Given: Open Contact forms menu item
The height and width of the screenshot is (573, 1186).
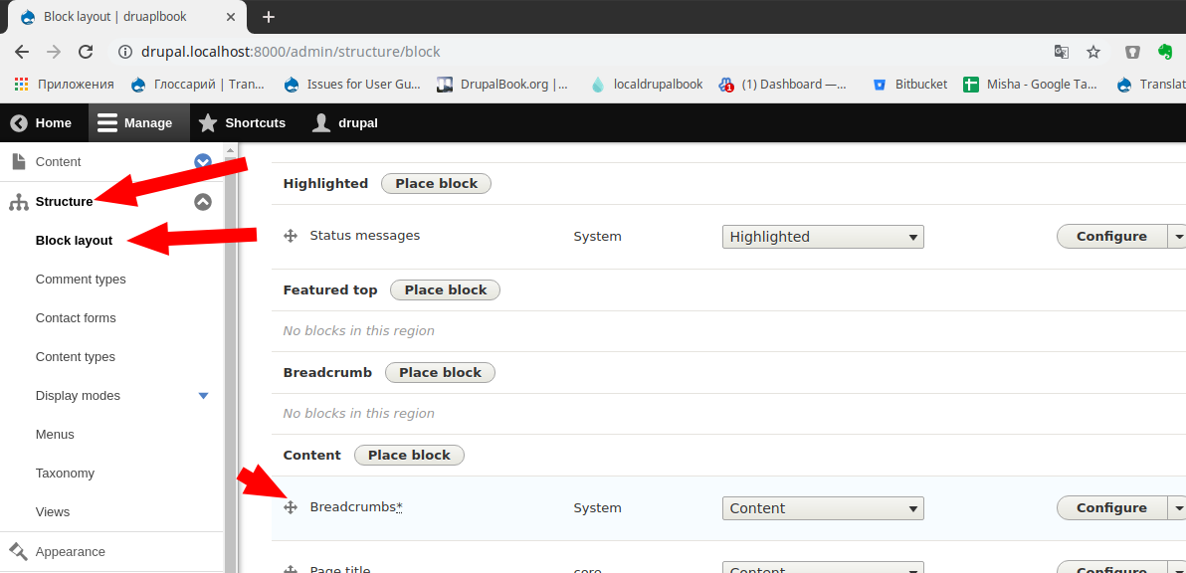Looking at the screenshot, I should coord(76,317).
